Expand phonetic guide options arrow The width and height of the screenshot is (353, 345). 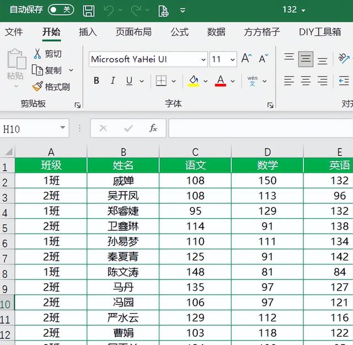pos(265,81)
